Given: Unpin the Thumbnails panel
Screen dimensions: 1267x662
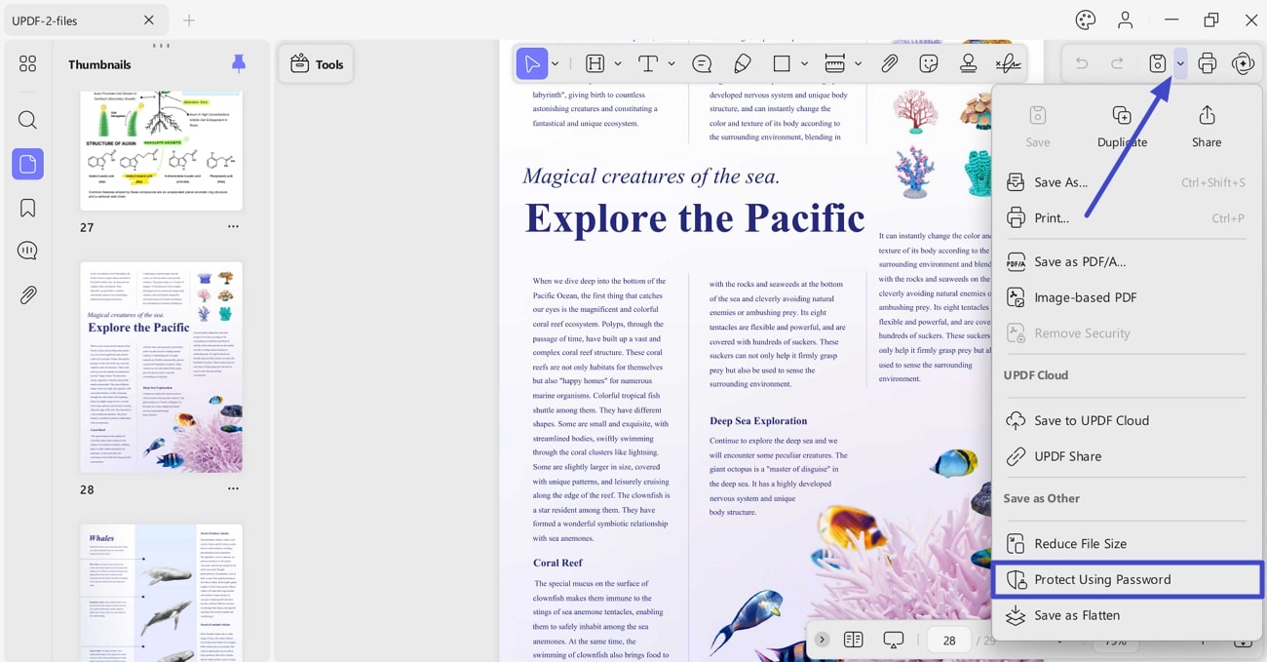Looking at the screenshot, I should pyautogui.click(x=239, y=63).
